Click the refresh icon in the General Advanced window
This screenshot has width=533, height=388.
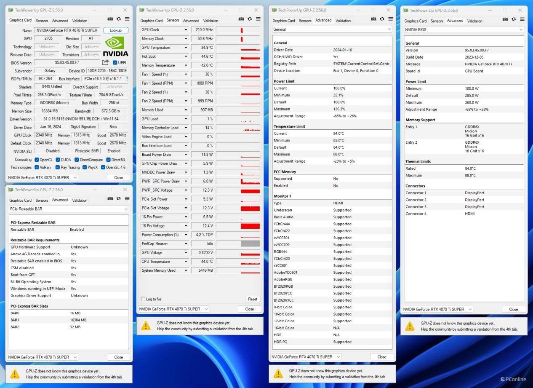pyautogui.click(x=382, y=19)
